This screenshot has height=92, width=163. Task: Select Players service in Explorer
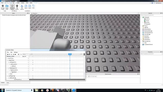(x=146, y=26)
